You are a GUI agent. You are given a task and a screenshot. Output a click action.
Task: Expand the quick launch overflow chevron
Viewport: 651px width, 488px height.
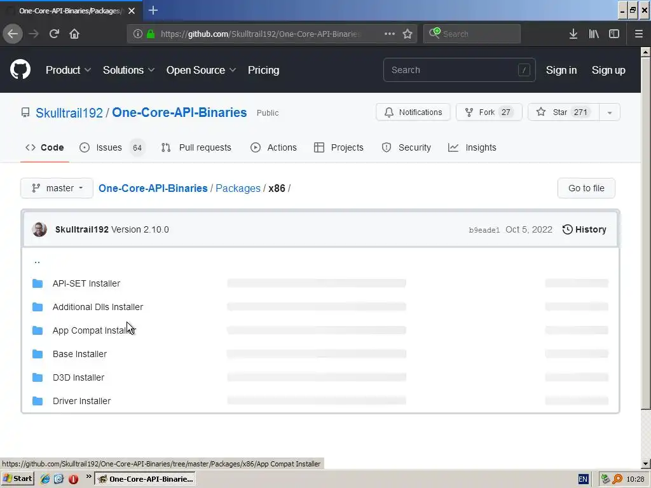(x=88, y=477)
